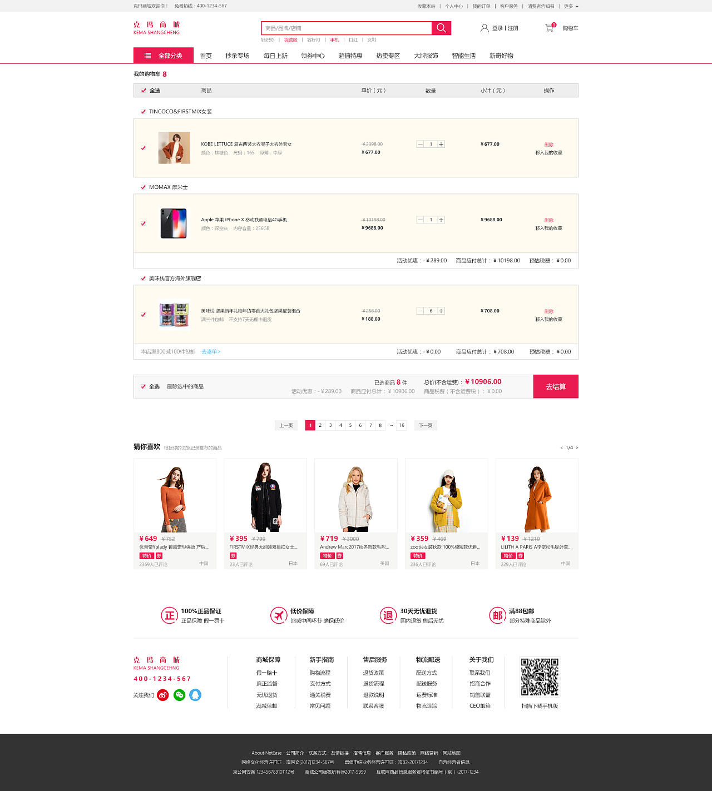Increase quantity for KOBE LETTUCE coat
712x791 pixels.
[x=441, y=144]
